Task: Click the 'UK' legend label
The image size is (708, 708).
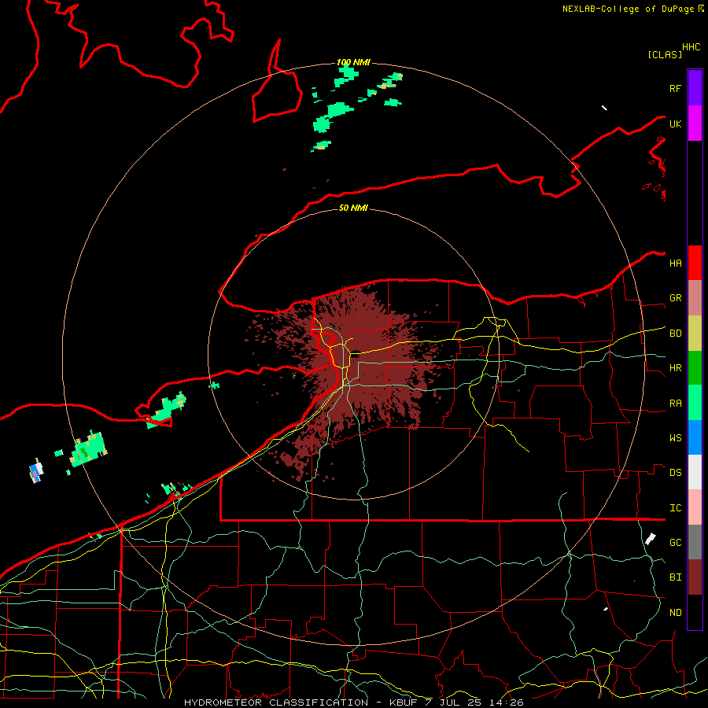Action: (675, 124)
